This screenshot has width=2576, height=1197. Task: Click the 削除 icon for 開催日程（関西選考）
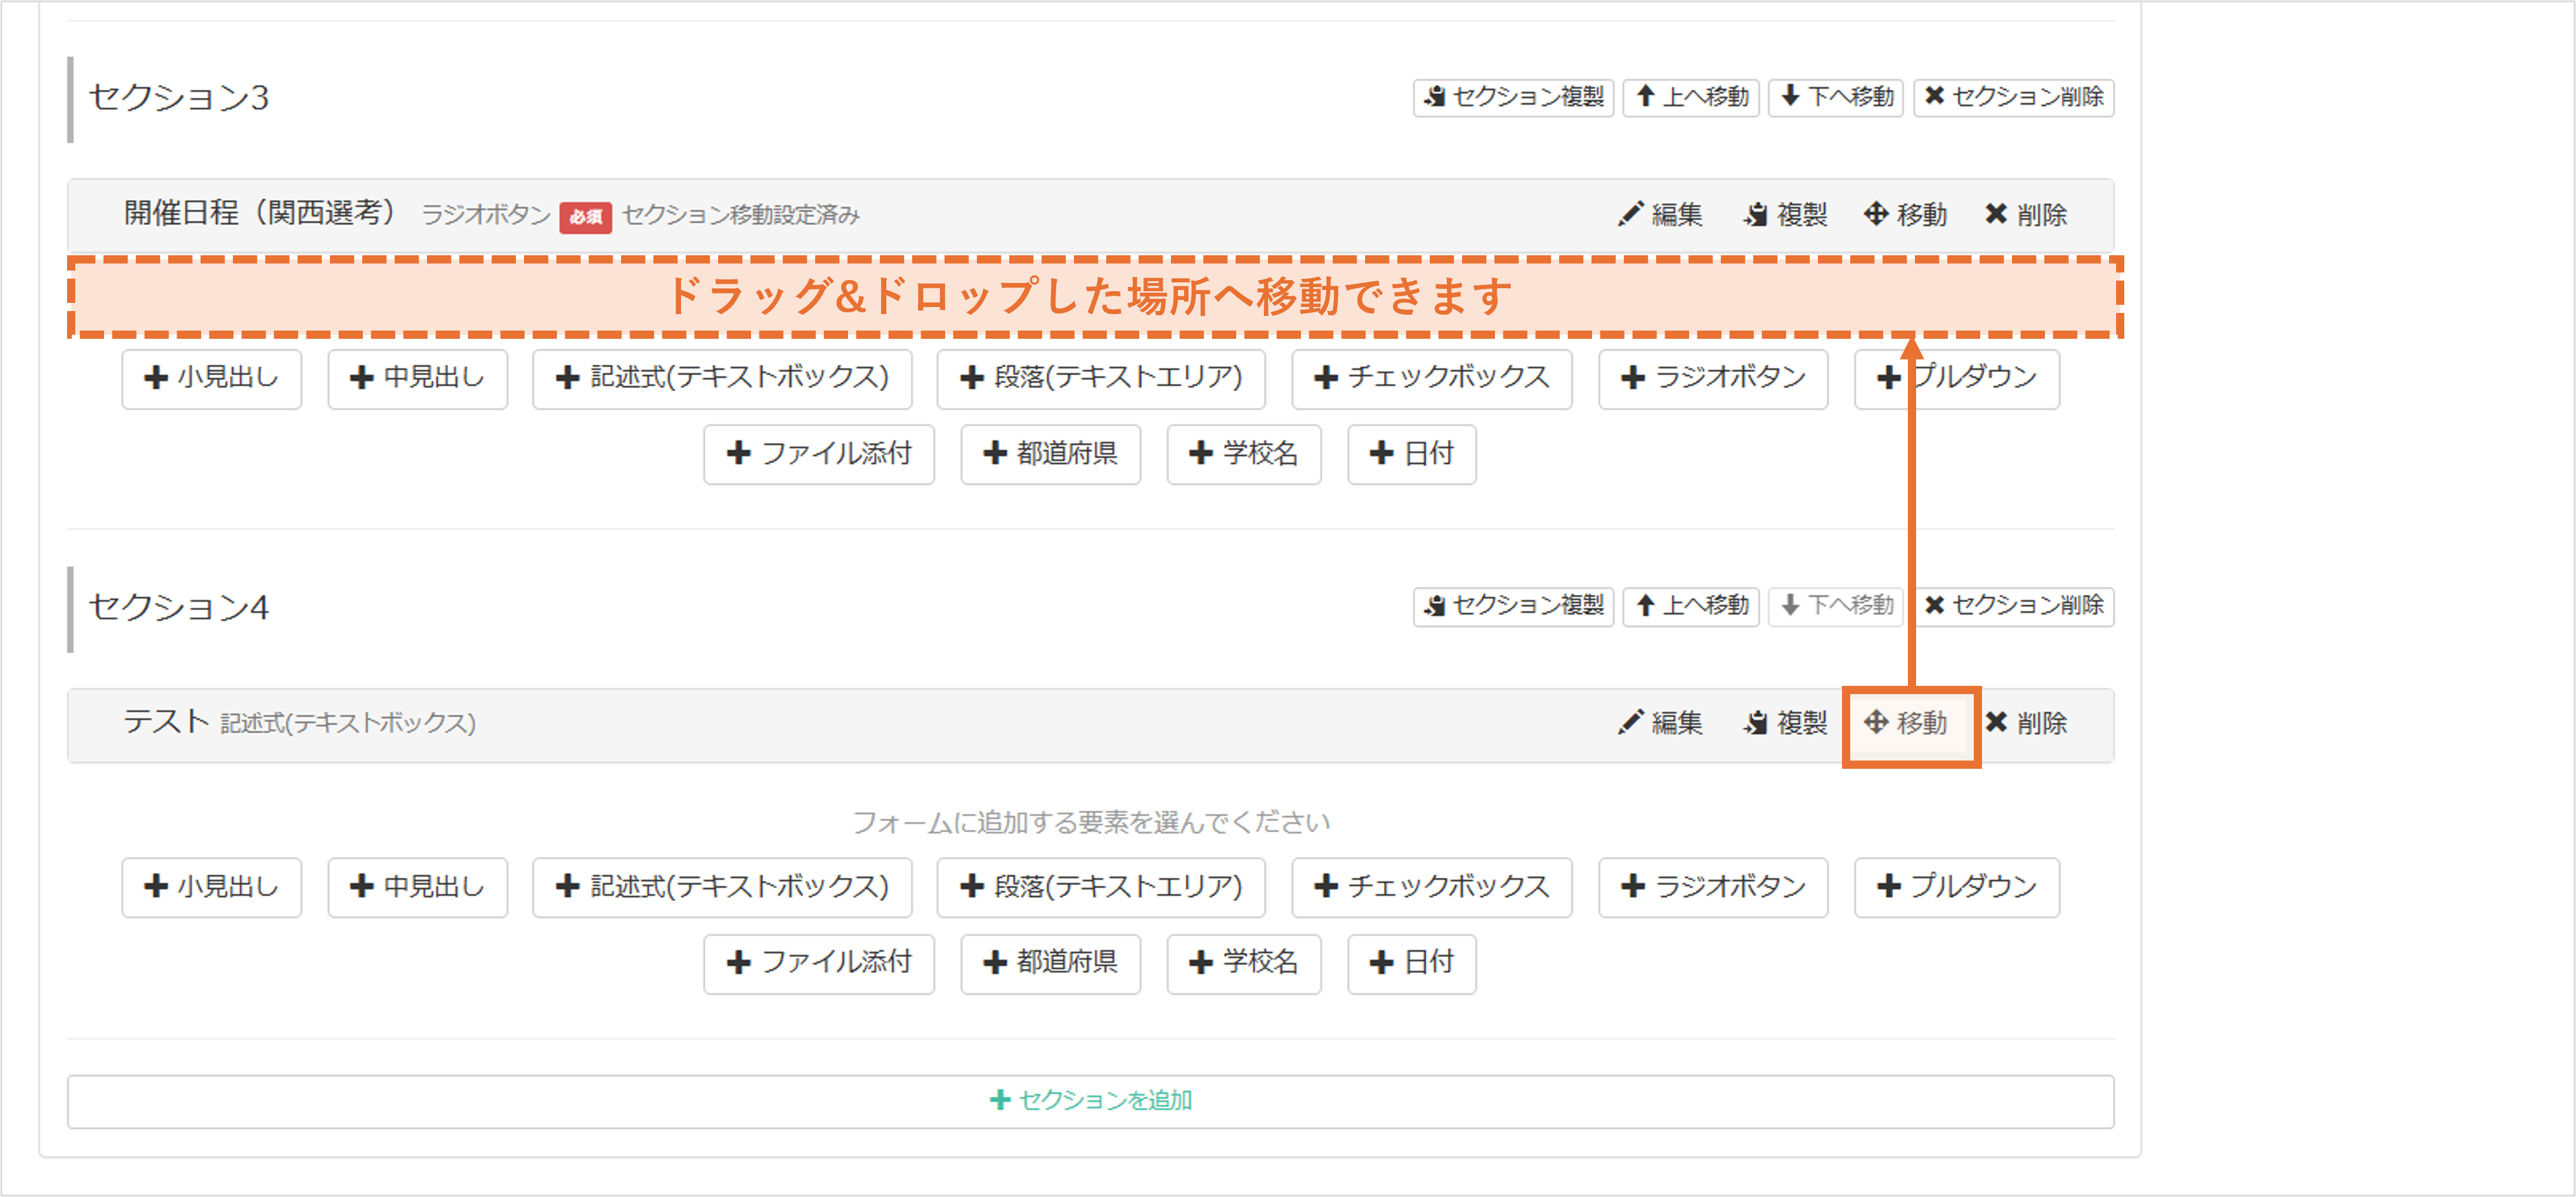[2027, 214]
